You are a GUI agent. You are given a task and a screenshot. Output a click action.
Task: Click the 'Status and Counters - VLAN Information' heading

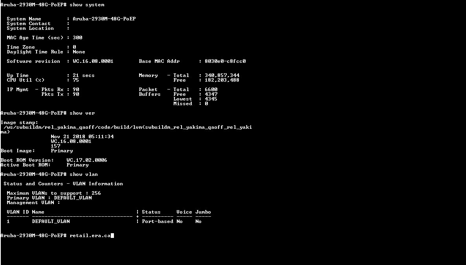[63, 184]
